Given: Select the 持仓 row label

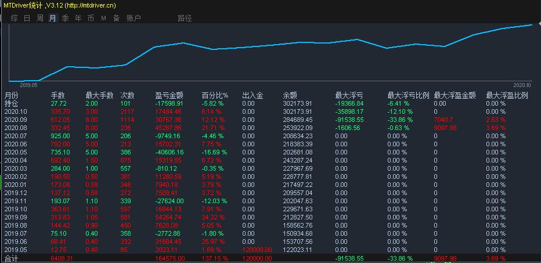Looking at the screenshot, I should point(11,103).
